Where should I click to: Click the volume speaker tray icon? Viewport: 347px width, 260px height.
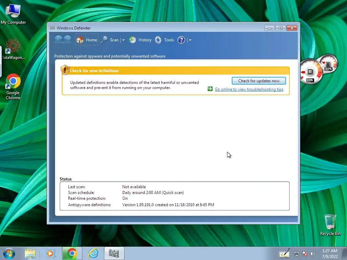click(312, 254)
